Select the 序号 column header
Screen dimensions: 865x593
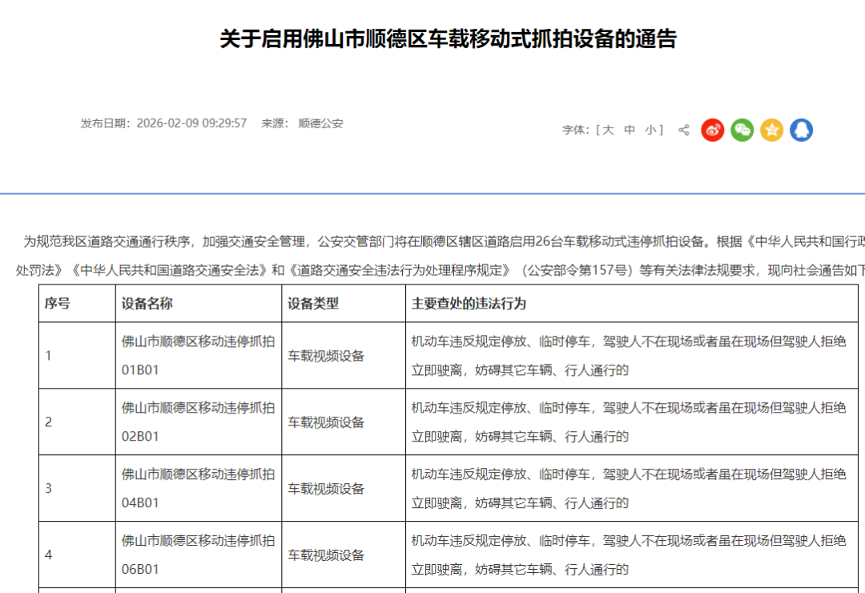[58, 304]
